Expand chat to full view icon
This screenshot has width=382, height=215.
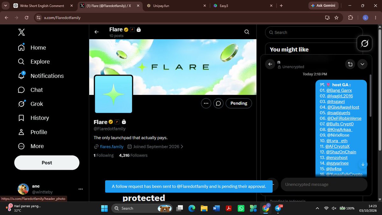(x=350, y=64)
